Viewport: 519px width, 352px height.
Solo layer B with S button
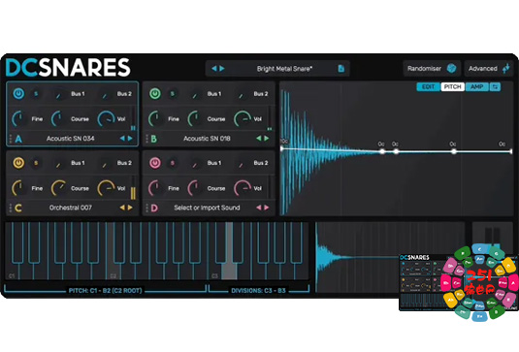click(x=172, y=94)
